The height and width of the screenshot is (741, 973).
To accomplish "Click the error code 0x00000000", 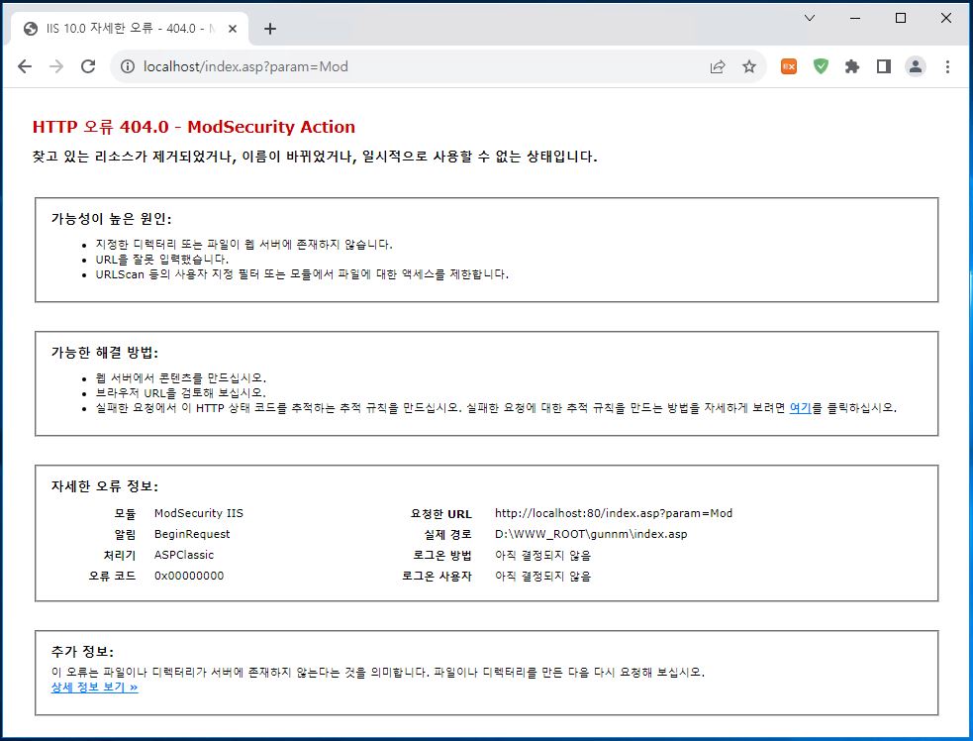I will 189,576.
